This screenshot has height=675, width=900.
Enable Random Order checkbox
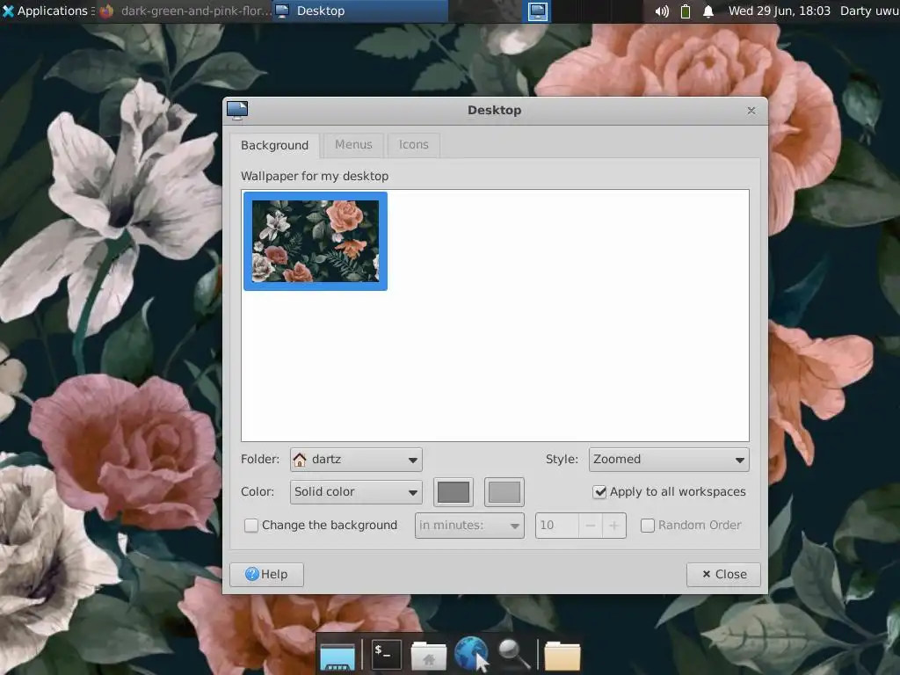tap(648, 526)
